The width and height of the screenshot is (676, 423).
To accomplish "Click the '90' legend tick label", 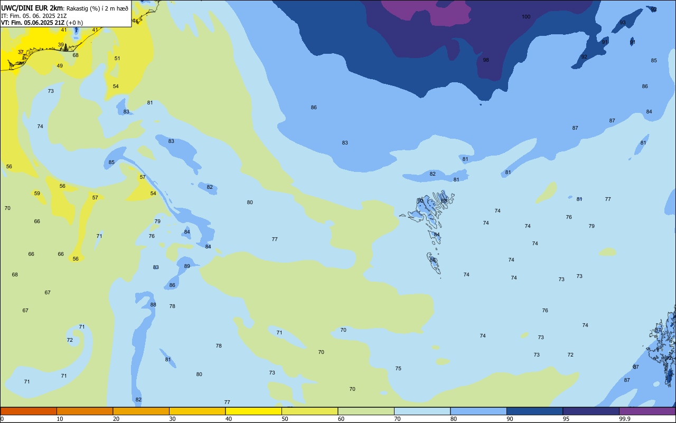I will [510, 419].
